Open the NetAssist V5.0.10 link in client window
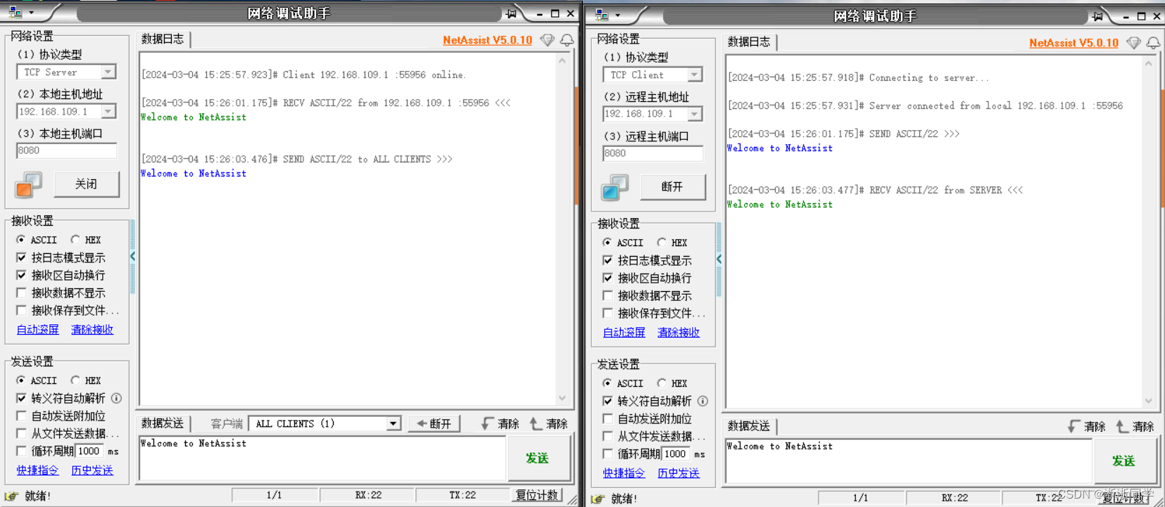The image size is (1165, 507). tap(1073, 43)
